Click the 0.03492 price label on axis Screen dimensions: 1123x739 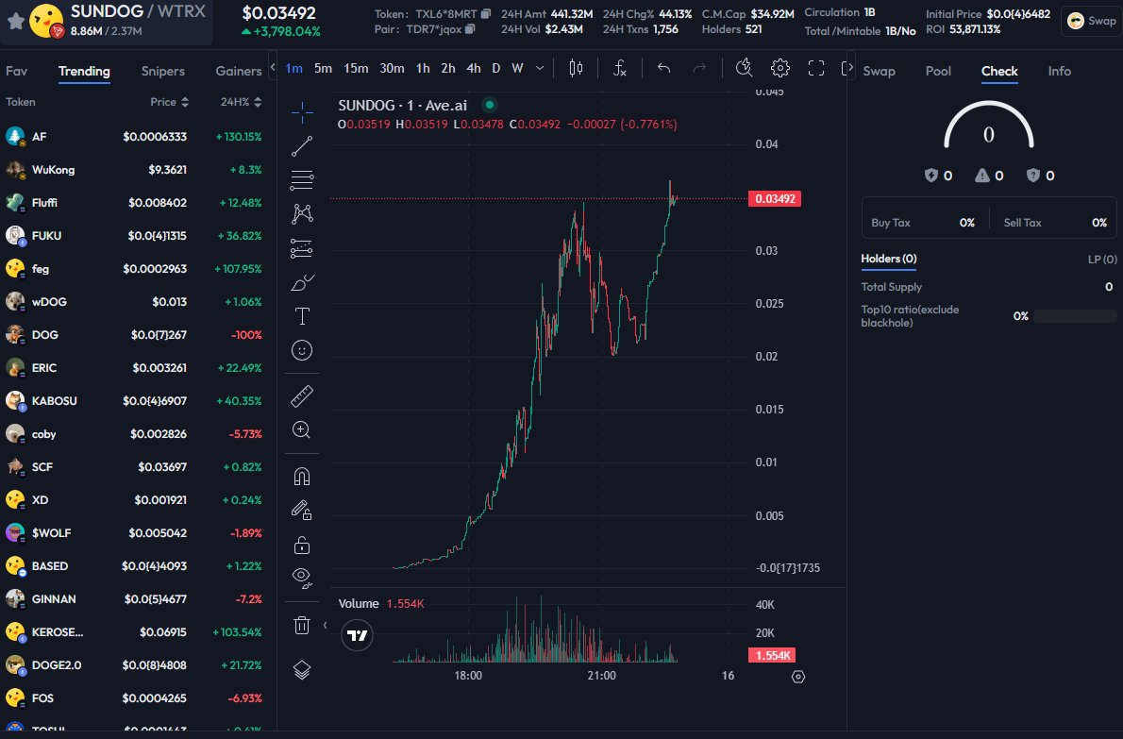[x=774, y=198]
